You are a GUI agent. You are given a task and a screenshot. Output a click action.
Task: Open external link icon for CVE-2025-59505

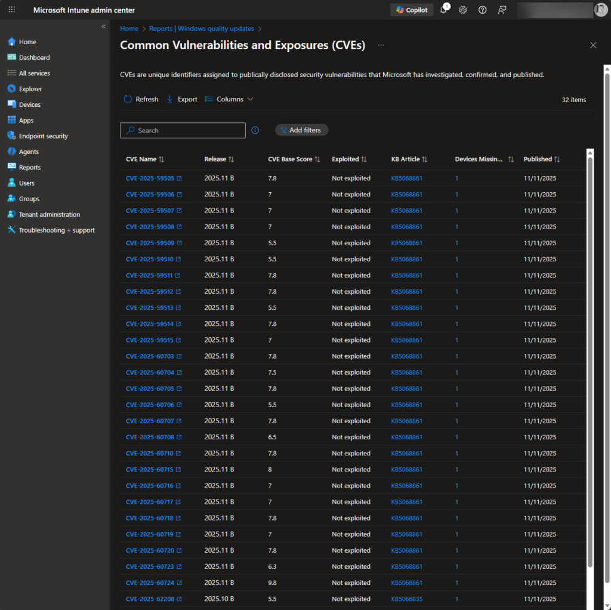coord(179,178)
